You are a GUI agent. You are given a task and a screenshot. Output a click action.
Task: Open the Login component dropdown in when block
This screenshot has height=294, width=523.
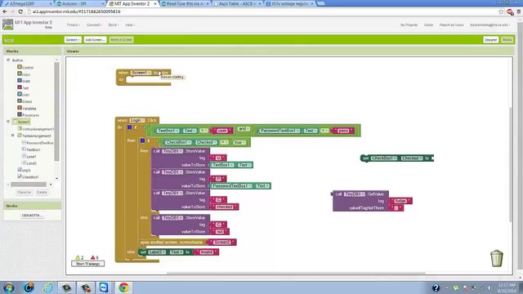tap(137, 120)
